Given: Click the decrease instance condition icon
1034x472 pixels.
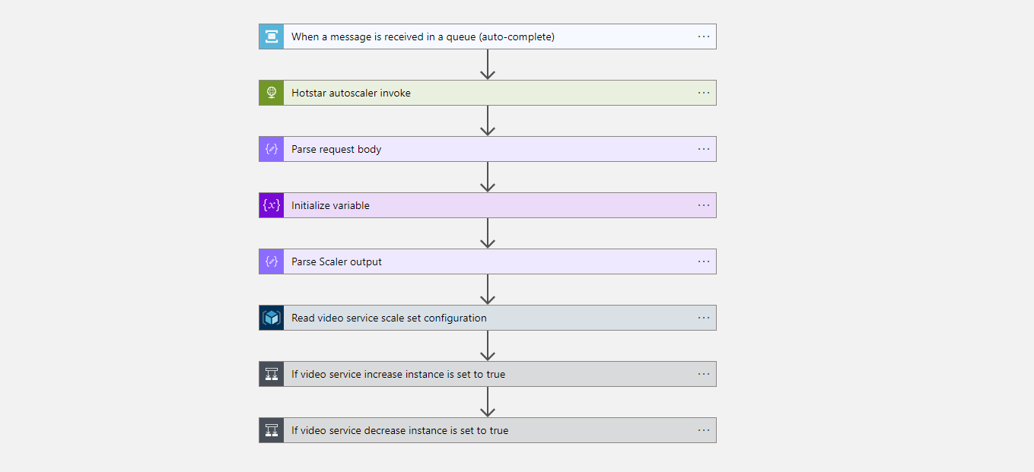Looking at the screenshot, I should click(272, 430).
